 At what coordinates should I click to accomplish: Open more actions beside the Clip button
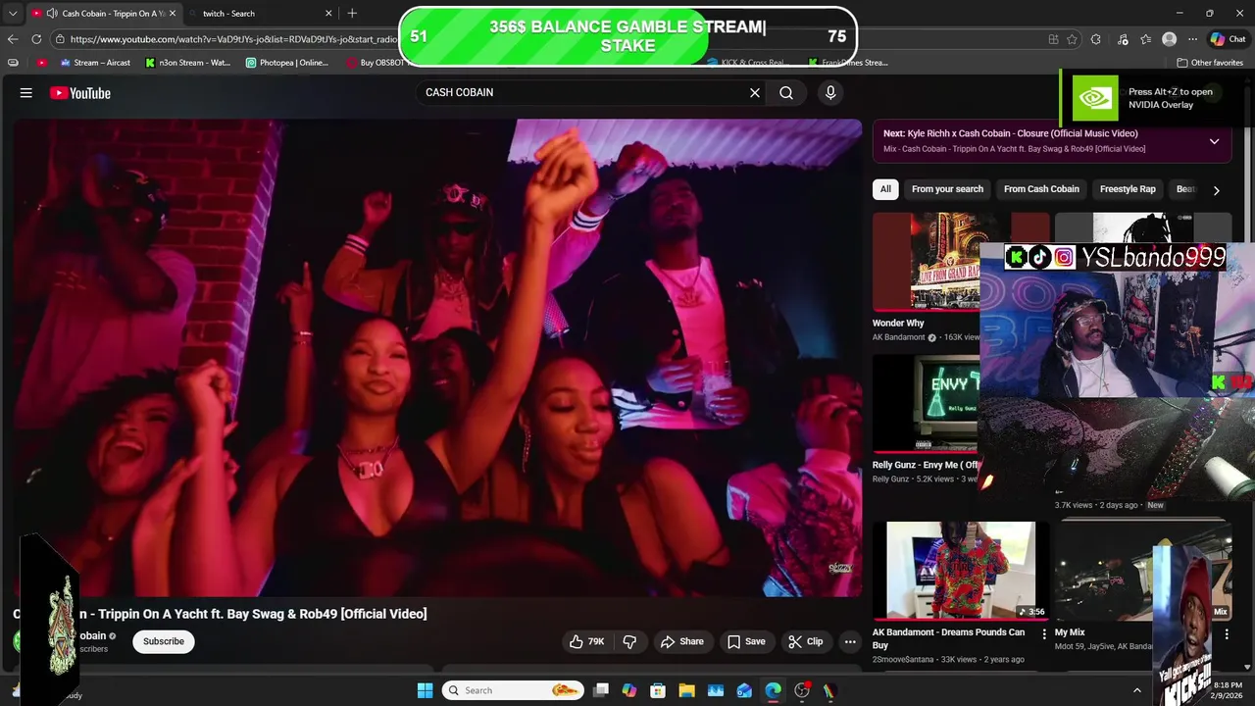tap(850, 641)
